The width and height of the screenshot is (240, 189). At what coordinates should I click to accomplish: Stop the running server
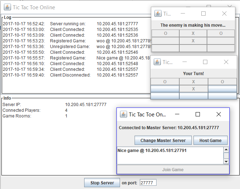(102, 183)
